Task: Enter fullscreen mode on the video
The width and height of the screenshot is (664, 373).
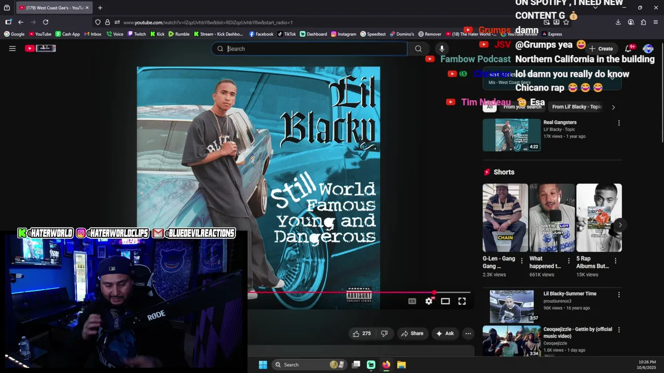Action: click(x=462, y=301)
